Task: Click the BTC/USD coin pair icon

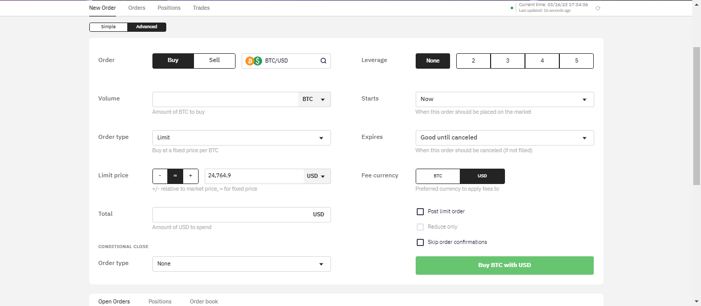Action: (x=254, y=61)
